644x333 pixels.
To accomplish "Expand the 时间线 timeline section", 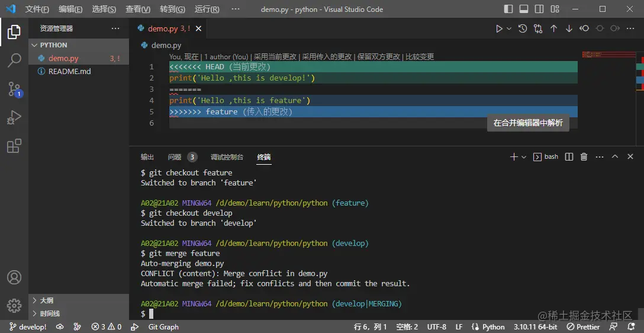I will tap(50, 313).
